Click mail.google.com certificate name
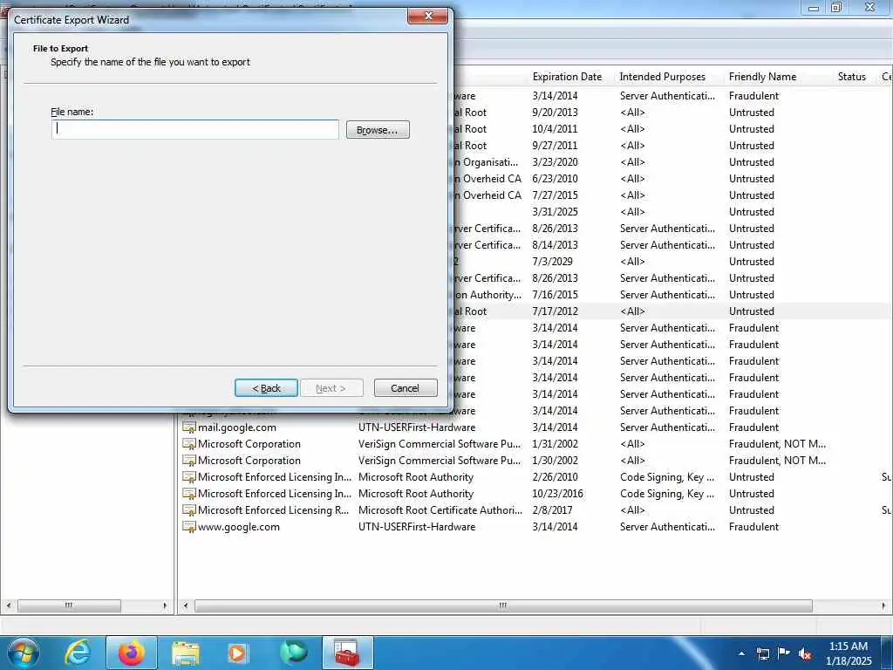 coord(237,427)
